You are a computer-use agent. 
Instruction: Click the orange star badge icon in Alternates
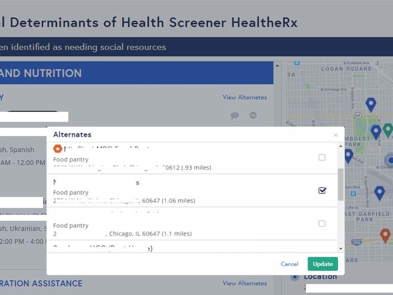pos(57,149)
